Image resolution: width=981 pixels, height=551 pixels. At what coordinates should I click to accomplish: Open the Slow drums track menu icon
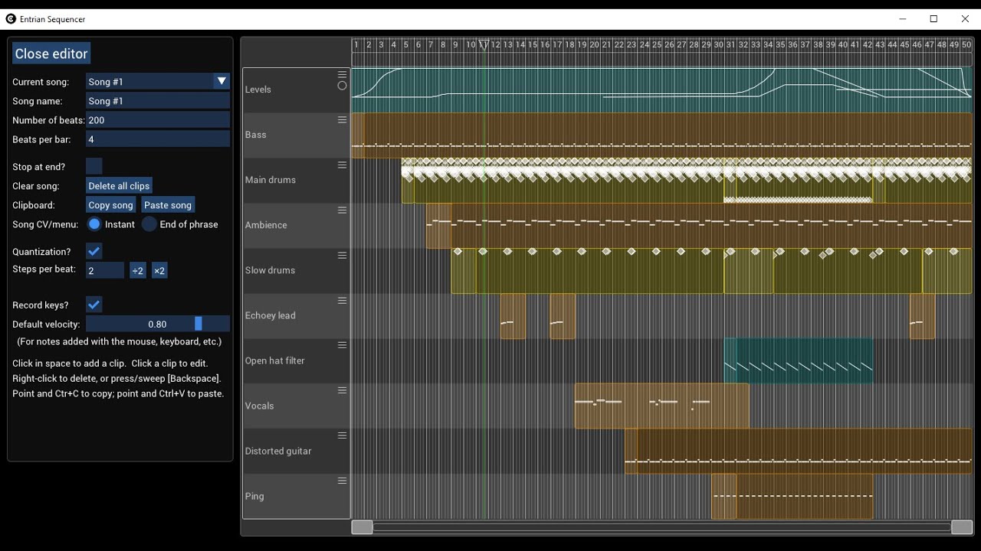342,256
